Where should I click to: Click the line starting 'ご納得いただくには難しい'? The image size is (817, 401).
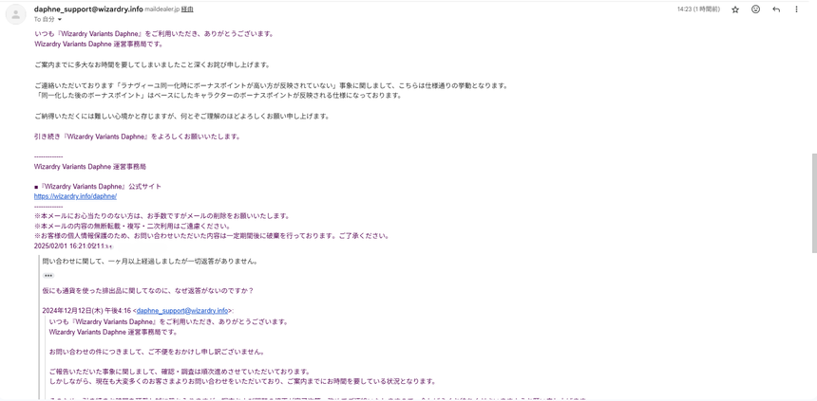[x=181, y=116]
